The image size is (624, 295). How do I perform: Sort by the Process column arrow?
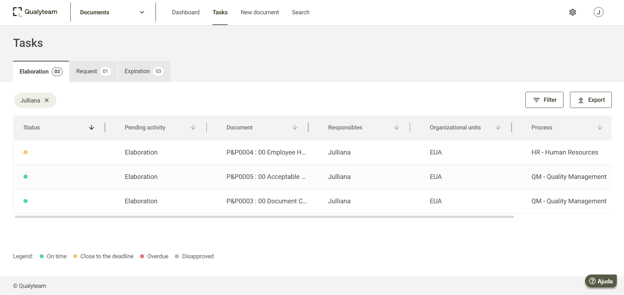pos(600,127)
